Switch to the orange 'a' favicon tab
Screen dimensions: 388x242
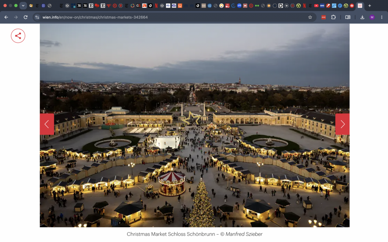(x=144, y=5)
